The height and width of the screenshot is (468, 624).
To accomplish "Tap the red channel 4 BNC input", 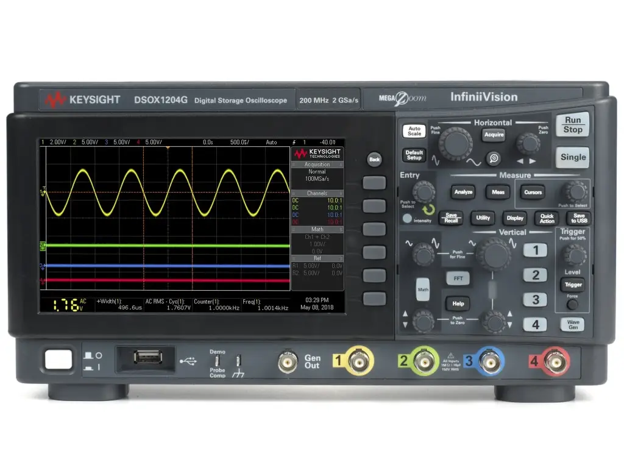I will coord(556,361).
